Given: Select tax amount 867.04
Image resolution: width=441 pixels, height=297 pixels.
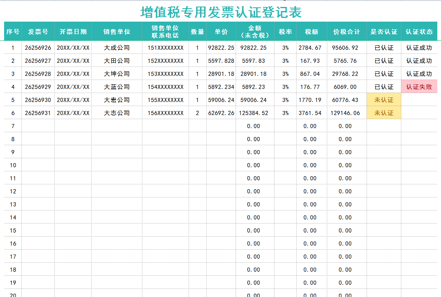Looking at the screenshot, I should click(x=312, y=74).
